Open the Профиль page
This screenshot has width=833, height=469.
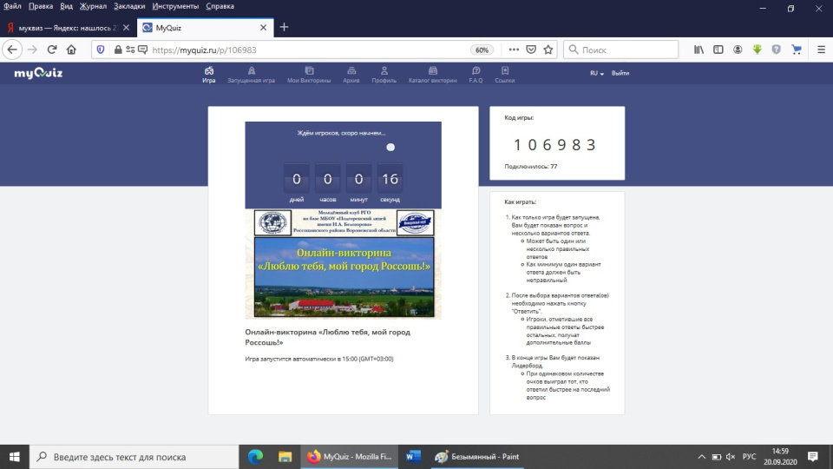(x=384, y=74)
